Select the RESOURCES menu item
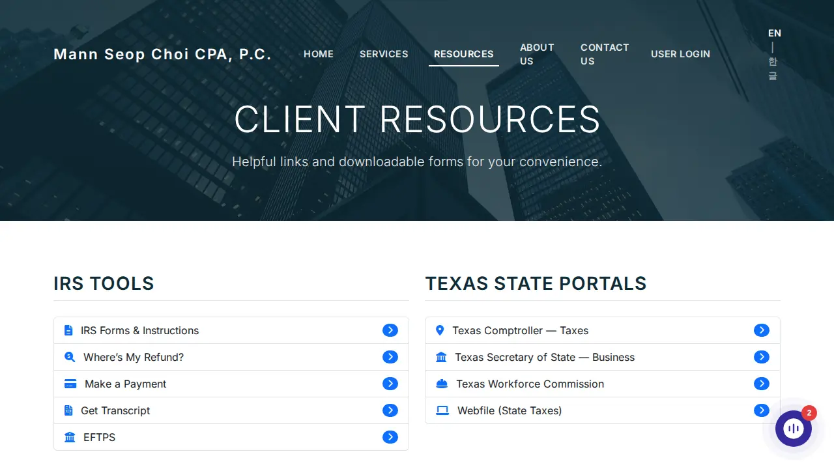Screen dimensions: 834x469 (x=464, y=54)
